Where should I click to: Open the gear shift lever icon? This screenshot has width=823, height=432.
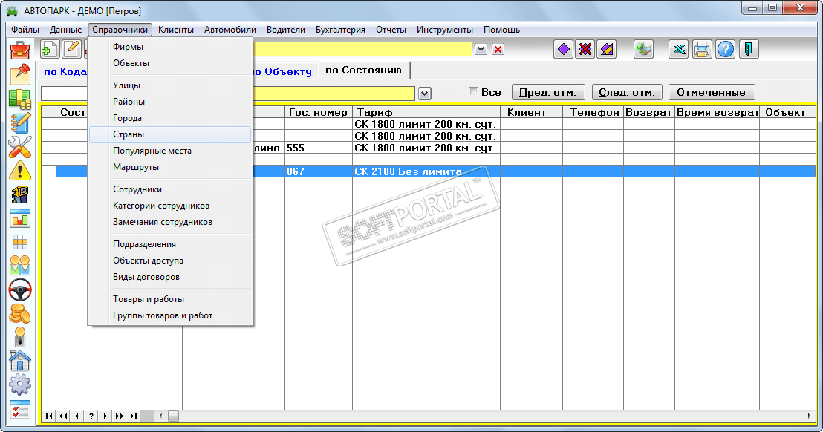[20, 337]
